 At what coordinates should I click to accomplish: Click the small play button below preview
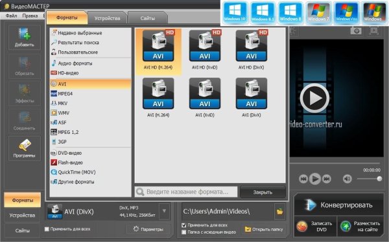tap(315, 179)
